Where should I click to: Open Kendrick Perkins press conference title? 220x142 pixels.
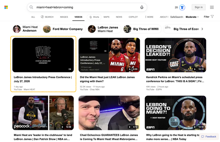175,79
